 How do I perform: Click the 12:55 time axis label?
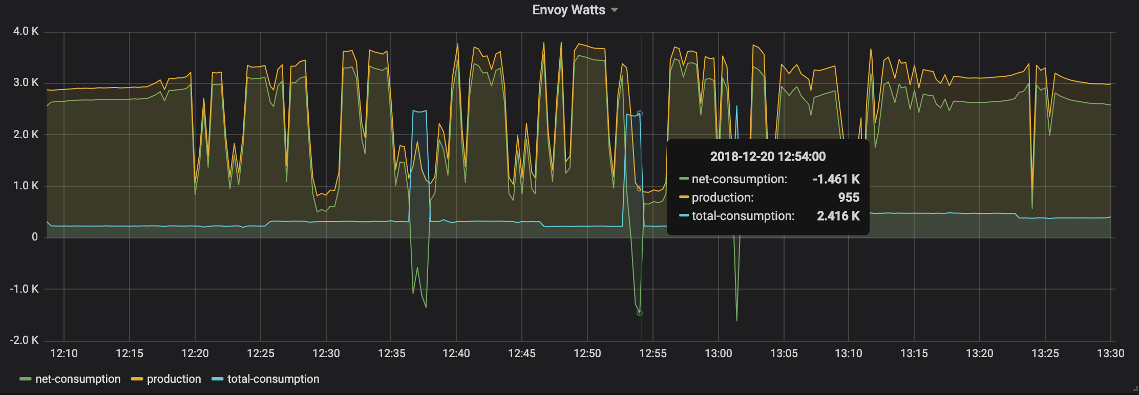click(x=653, y=354)
